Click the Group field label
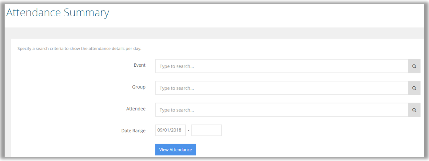Image resolution: width=429 pixels, height=161 pixels. pyautogui.click(x=139, y=87)
